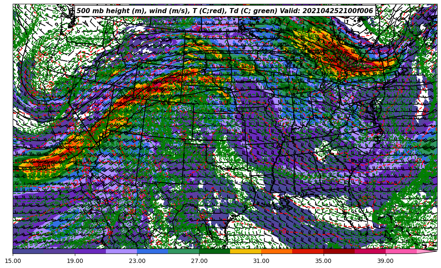Select the 23.00 colorbar tick label
441x268 pixels.
(137, 261)
